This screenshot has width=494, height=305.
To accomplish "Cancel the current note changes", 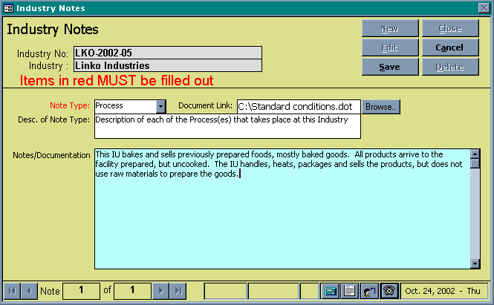I will point(450,47).
